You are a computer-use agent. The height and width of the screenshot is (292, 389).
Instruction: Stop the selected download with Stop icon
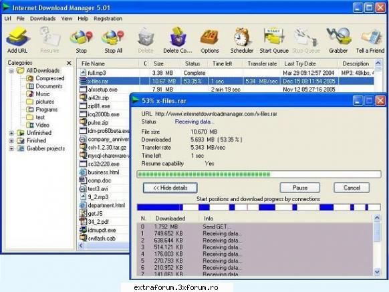coord(81,37)
